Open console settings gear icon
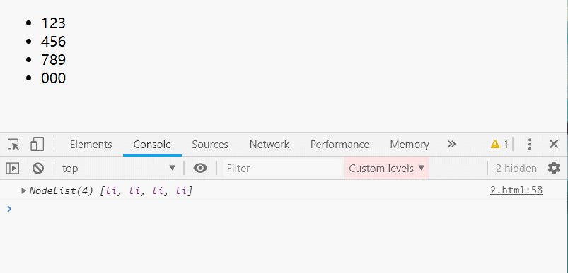 (554, 169)
